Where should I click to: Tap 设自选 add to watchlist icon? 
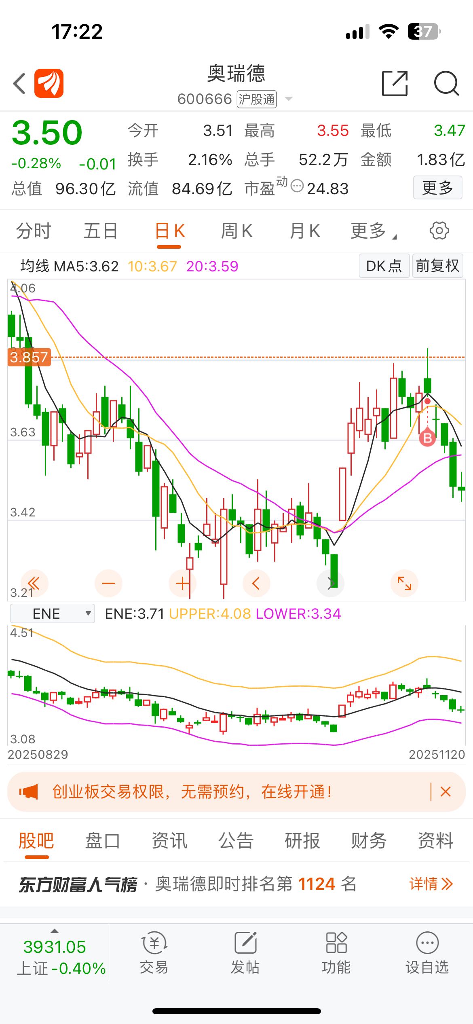pos(427,952)
